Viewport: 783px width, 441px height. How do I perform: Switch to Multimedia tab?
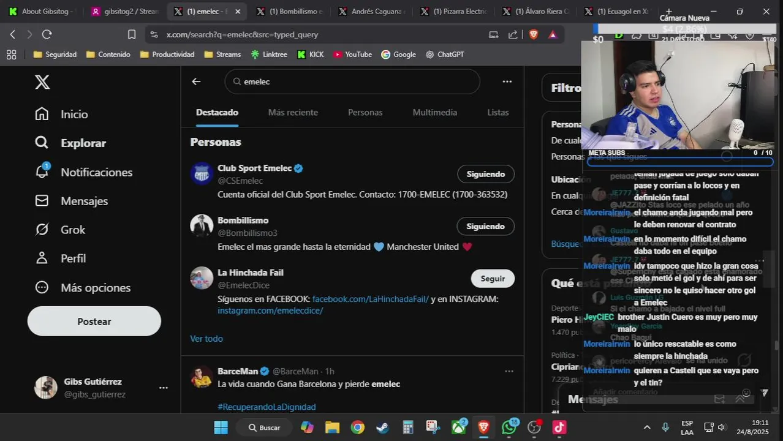pos(435,113)
